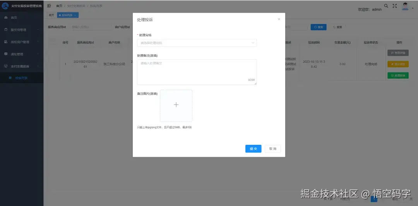Expand 服务商管理 sidebar menu

click(22, 29)
